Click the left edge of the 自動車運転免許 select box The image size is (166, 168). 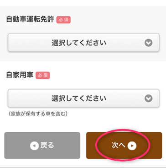coord(10,43)
